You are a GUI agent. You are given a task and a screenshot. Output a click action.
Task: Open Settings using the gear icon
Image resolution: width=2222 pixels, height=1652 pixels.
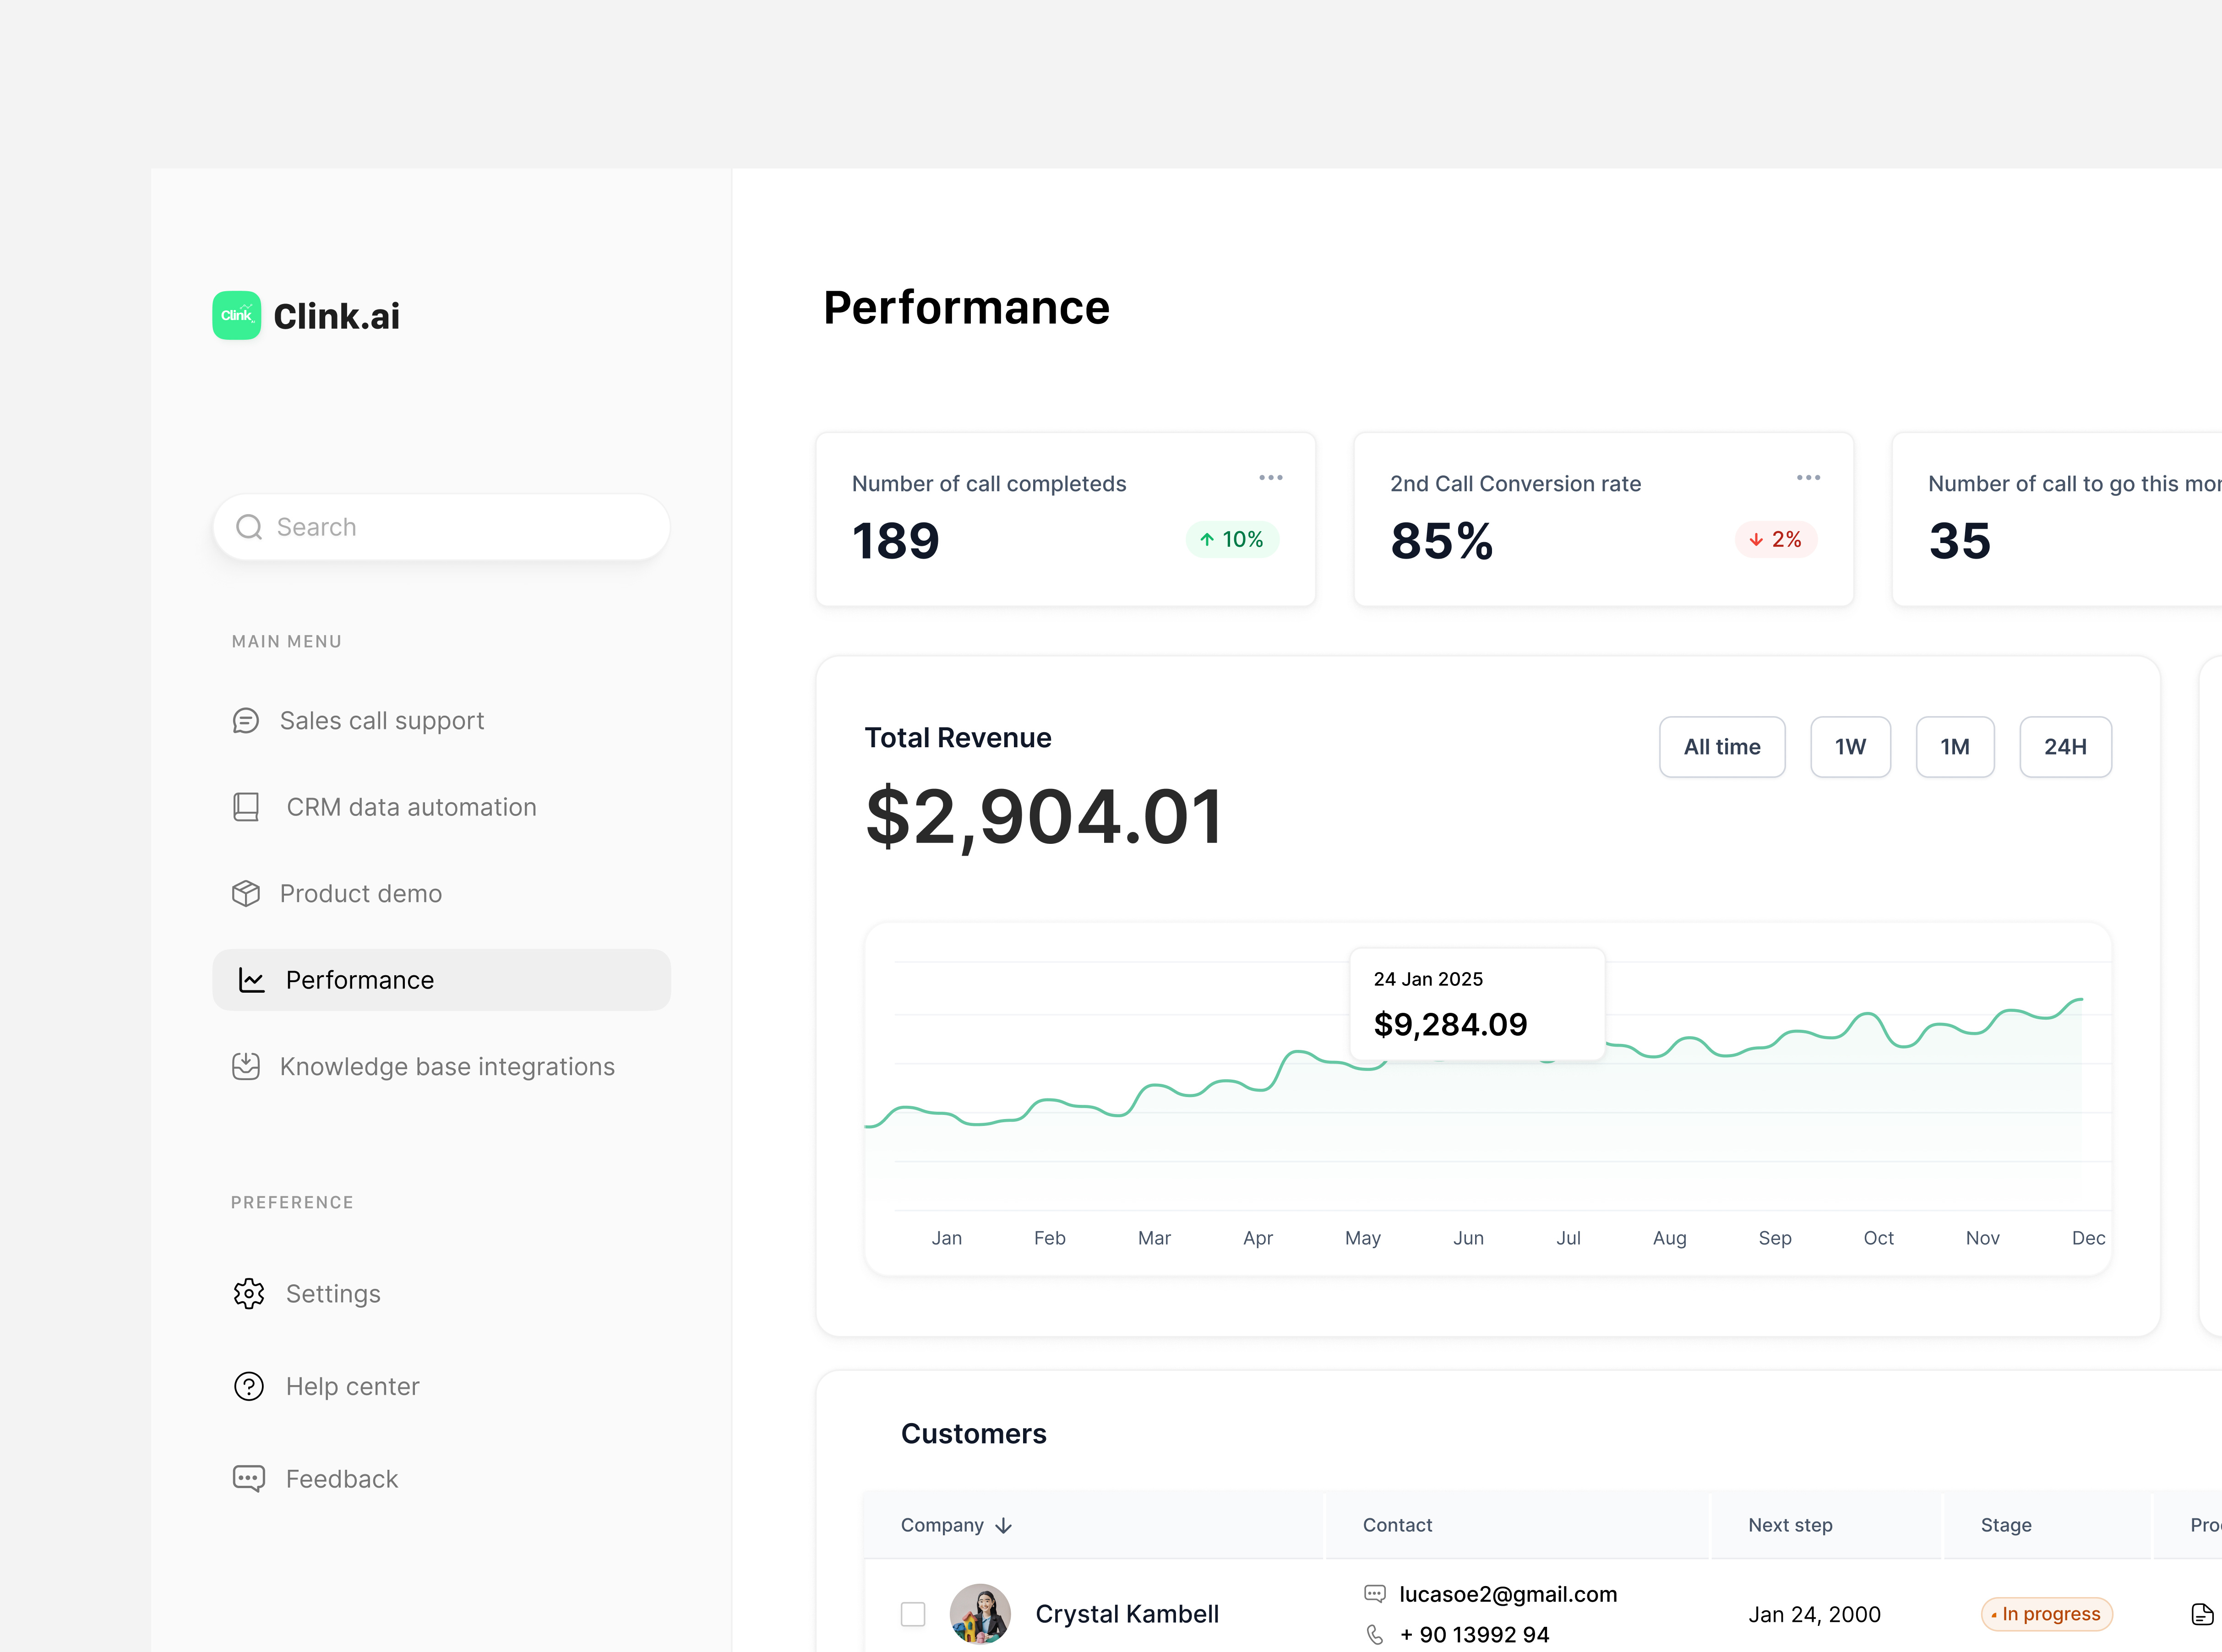[248, 1293]
